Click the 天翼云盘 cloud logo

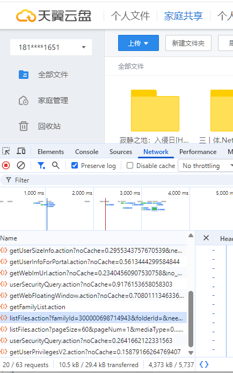pyautogui.click(x=25, y=16)
